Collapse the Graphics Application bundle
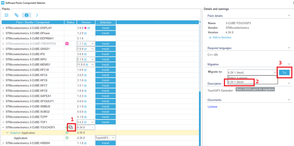This screenshot has width=294, height=146. coord(7,133)
